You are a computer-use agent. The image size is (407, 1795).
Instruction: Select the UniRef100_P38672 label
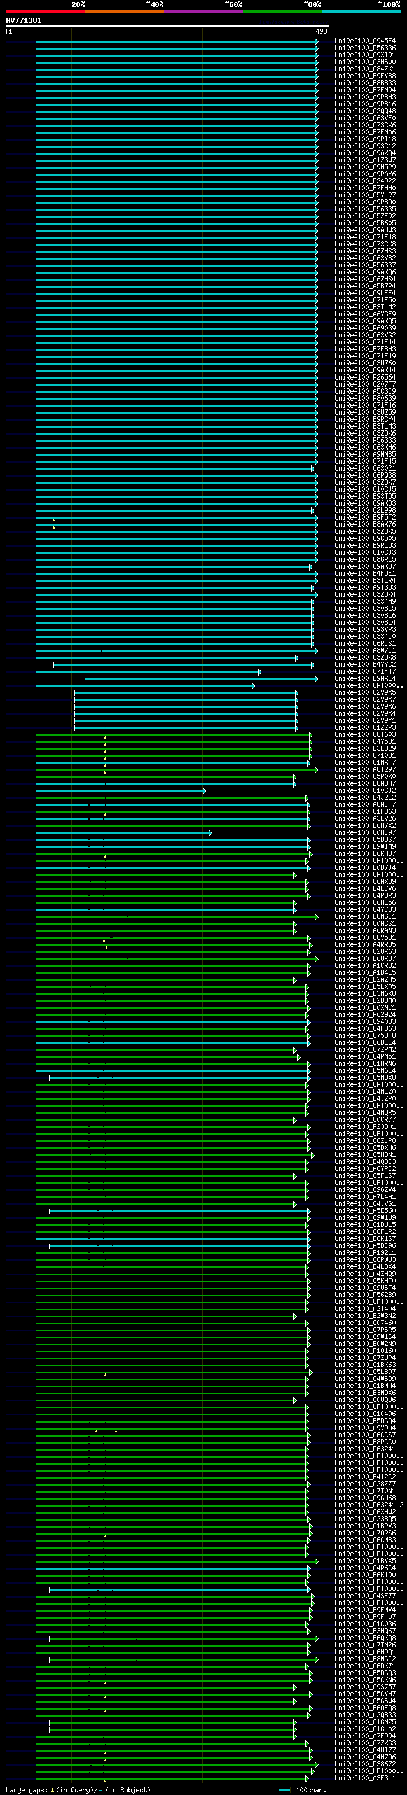point(365,1764)
